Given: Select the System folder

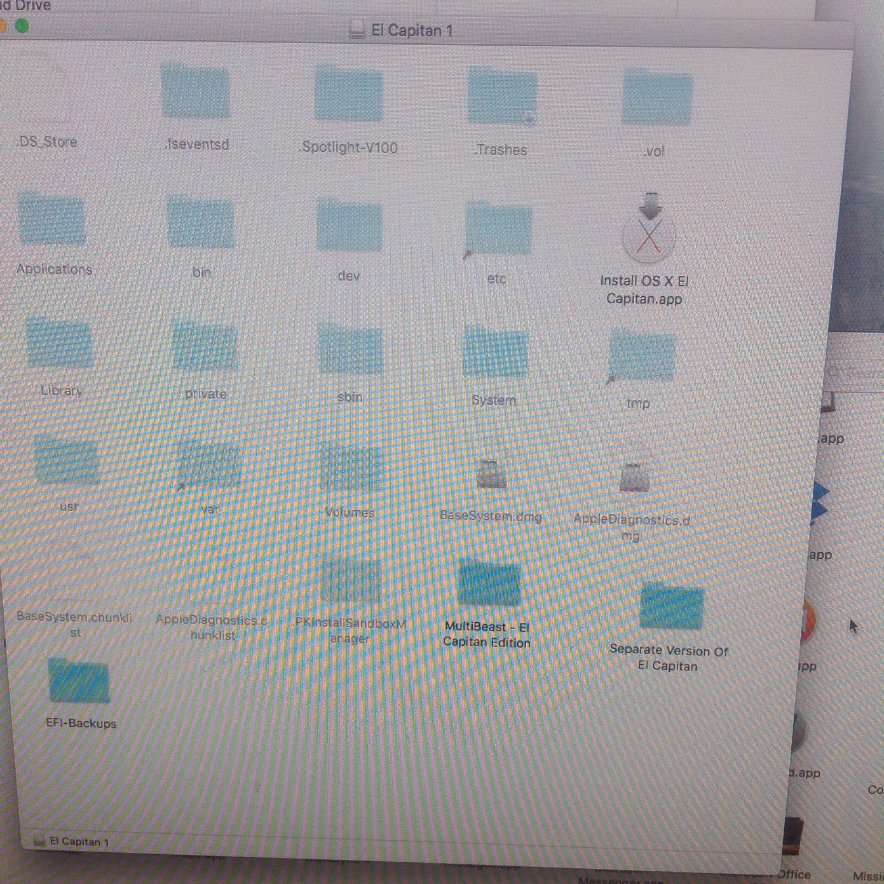Looking at the screenshot, I should 496,353.
